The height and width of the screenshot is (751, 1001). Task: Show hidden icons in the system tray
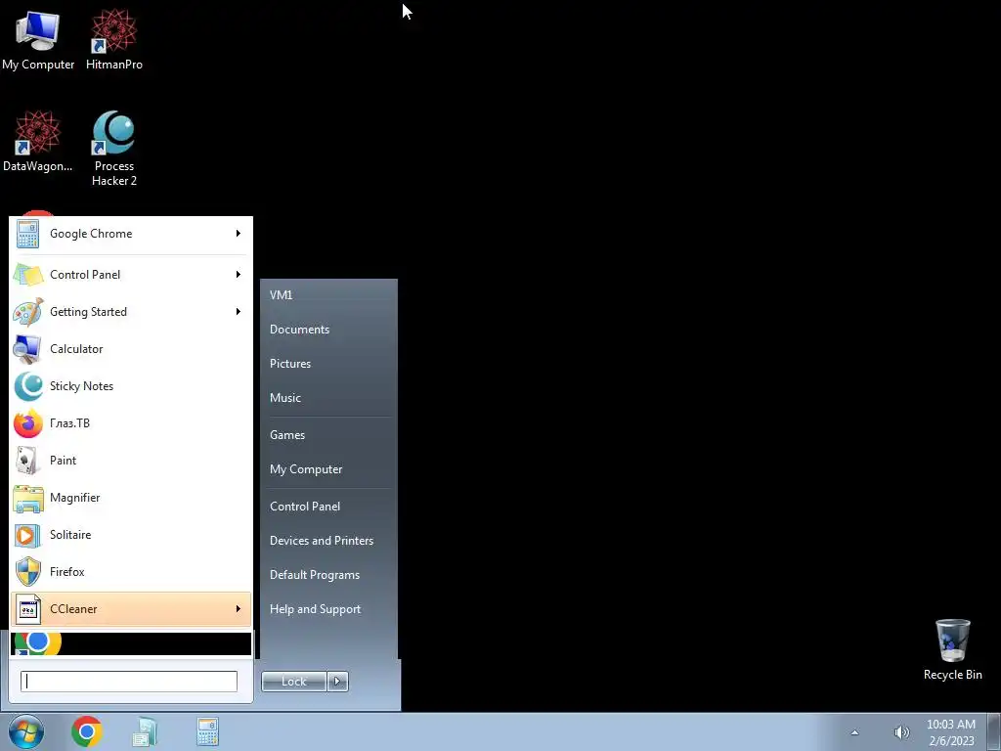(854, 732)
